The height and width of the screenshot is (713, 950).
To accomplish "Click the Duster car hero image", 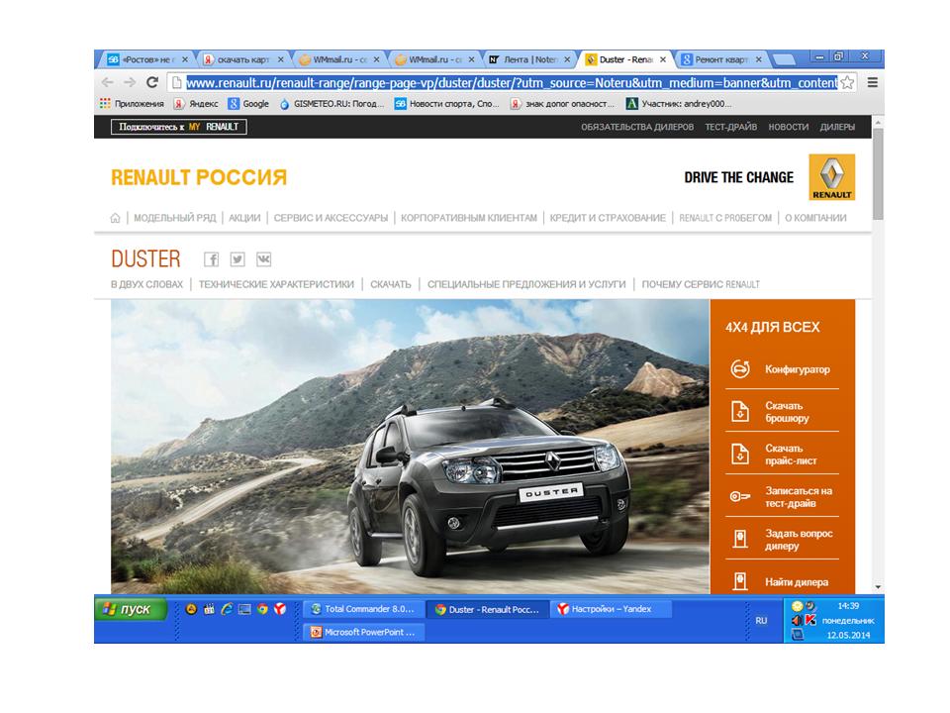I will click(x=410, y=447).
